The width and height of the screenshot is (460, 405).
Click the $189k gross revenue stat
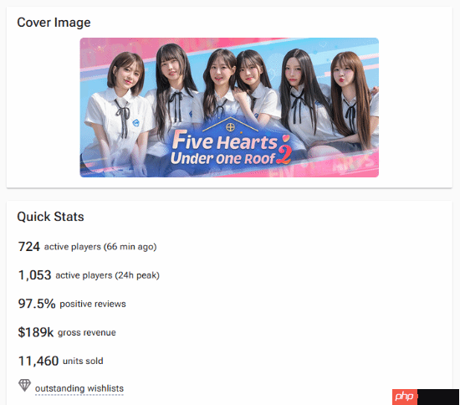(67, 332)
